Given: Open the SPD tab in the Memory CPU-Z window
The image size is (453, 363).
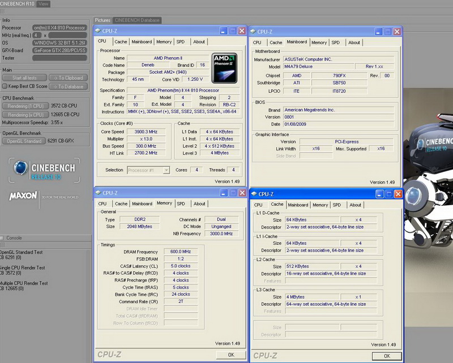Looking at the screenshot, I should coord(181,204).
